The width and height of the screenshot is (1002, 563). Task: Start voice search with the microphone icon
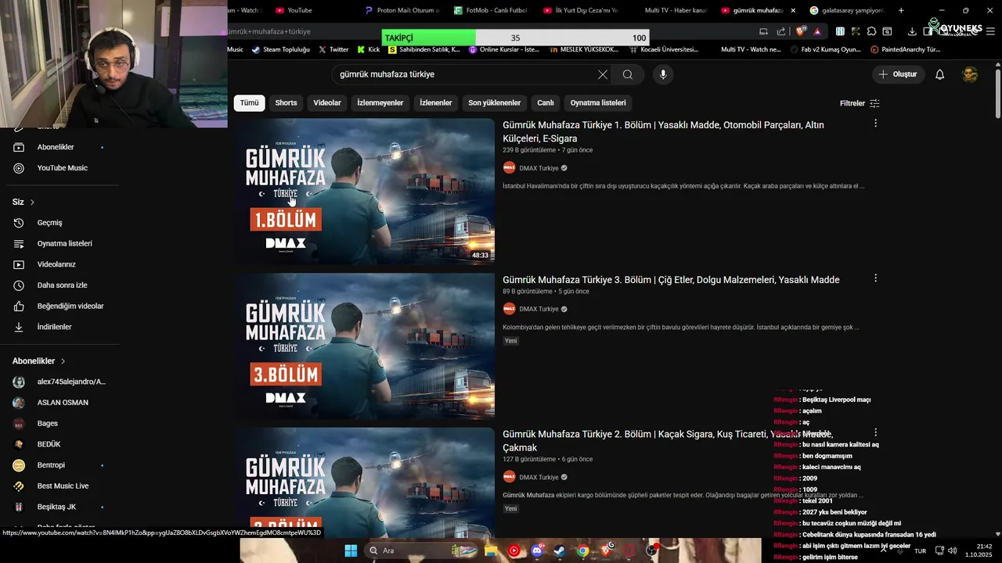click(x=663, y=74)
